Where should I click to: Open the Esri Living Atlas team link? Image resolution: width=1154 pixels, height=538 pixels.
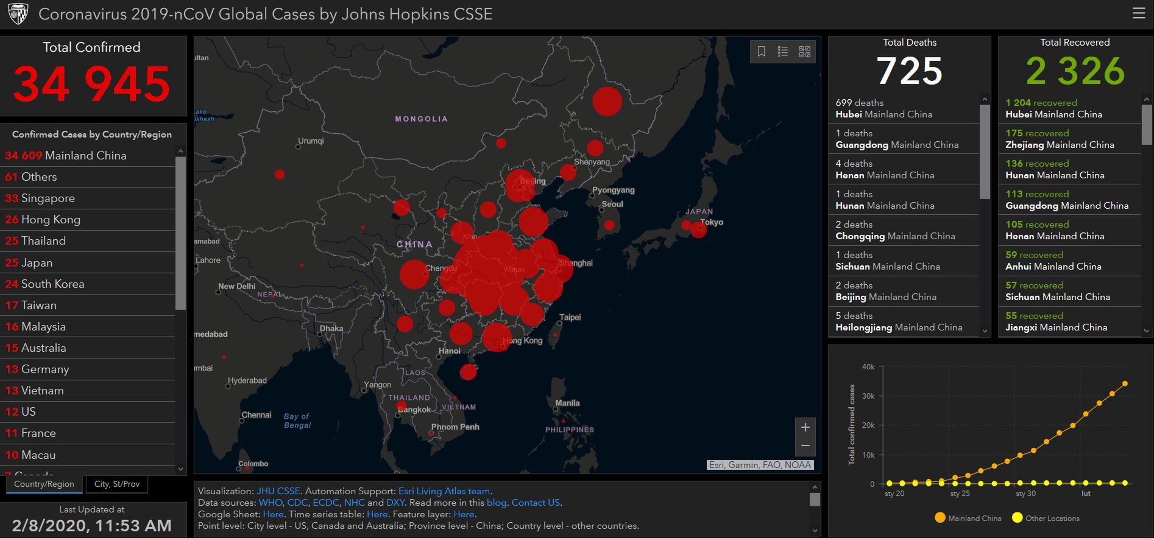point(444,491)
